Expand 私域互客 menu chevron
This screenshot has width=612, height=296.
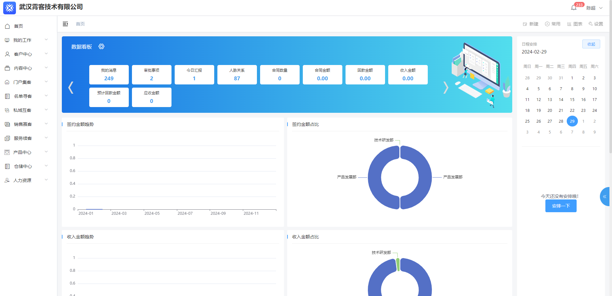click(x=46, y=110)
